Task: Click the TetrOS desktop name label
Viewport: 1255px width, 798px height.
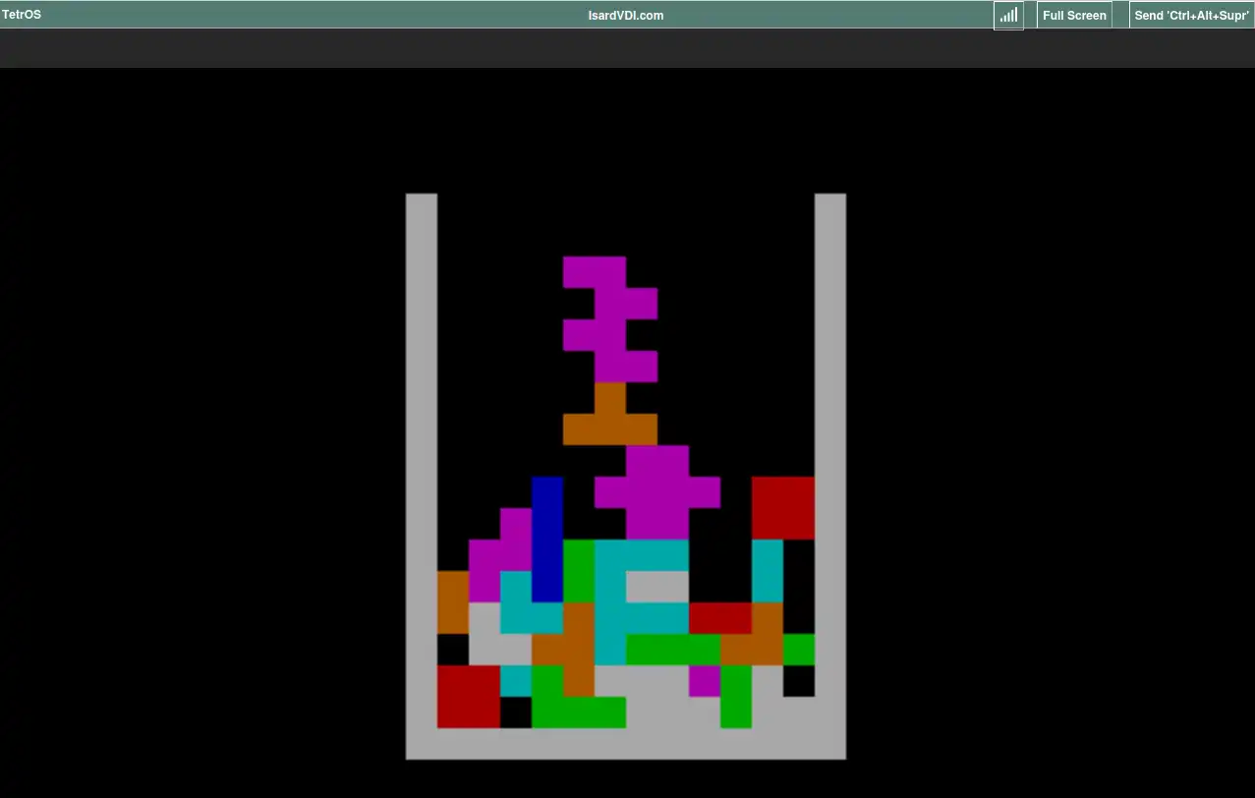Action: [22, 15]
